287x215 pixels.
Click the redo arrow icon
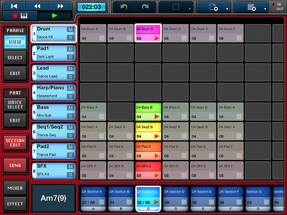pyautogui.click(x=145, y=7)
